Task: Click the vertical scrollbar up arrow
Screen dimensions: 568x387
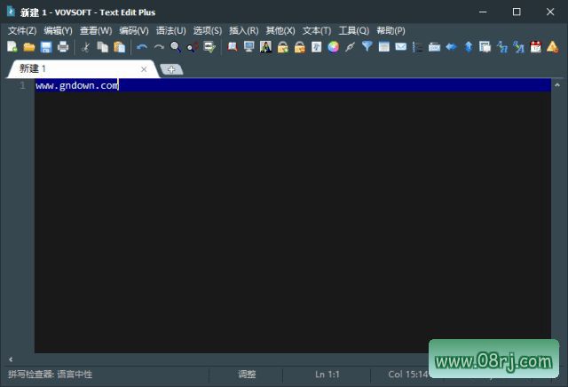Action: (x=557, y=85)
